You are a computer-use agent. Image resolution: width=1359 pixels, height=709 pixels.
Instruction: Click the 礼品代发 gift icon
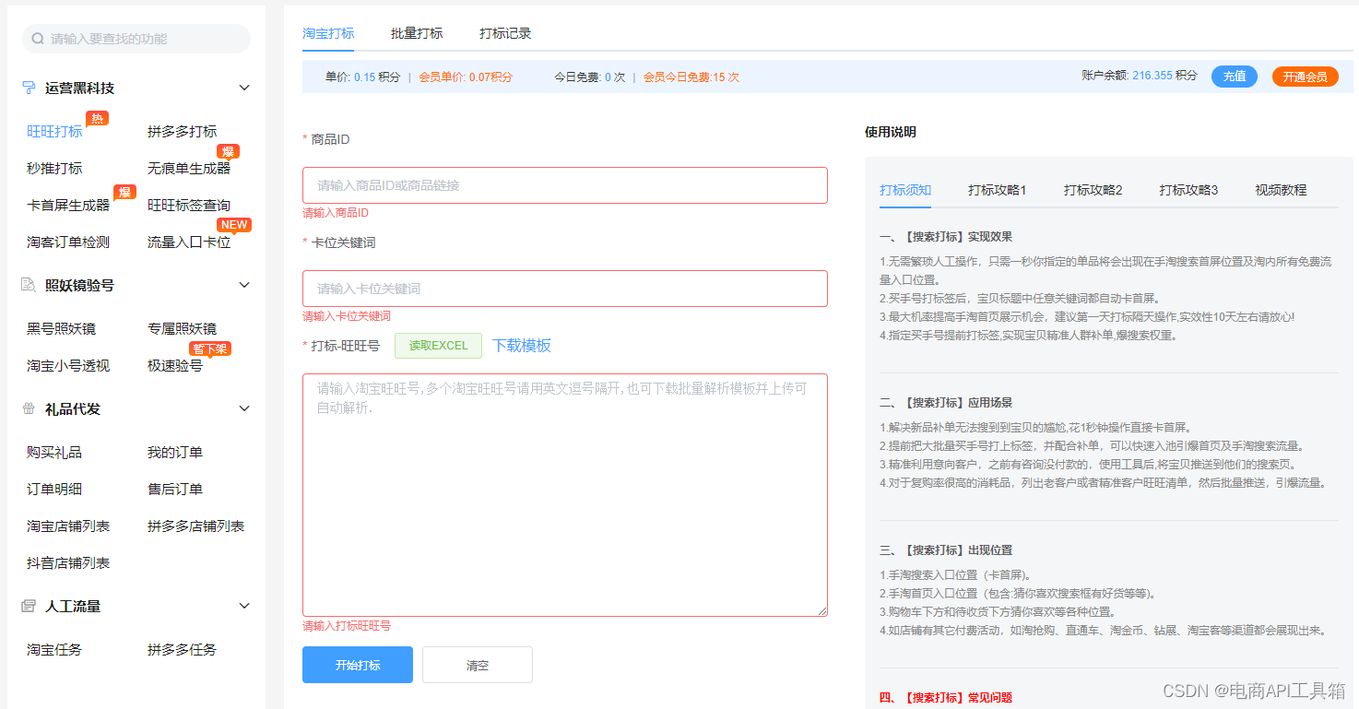[29, 408]
